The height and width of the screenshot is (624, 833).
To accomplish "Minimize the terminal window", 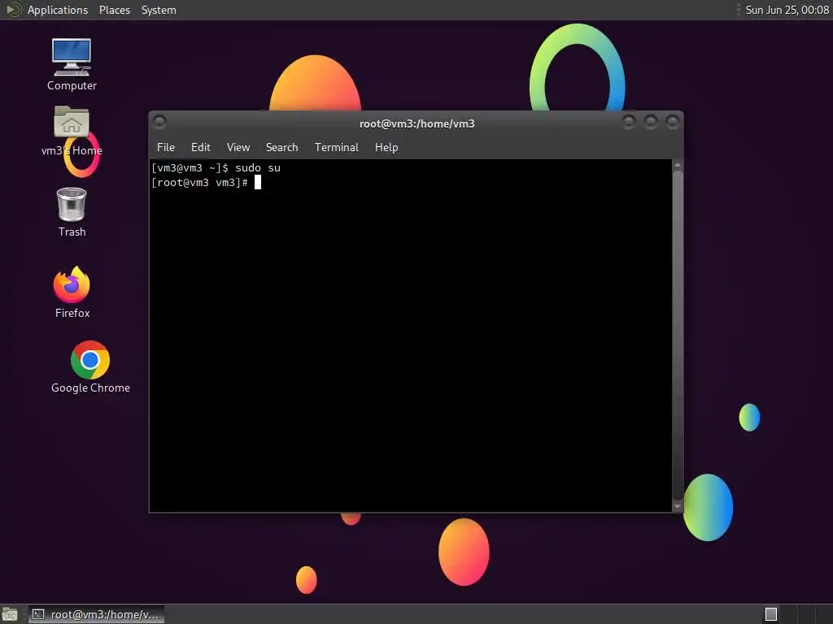I will tap(629, 122).
